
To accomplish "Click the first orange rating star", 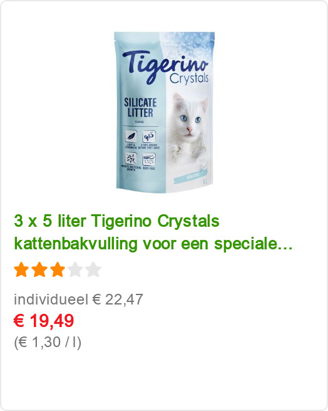I will click(21, 269).
